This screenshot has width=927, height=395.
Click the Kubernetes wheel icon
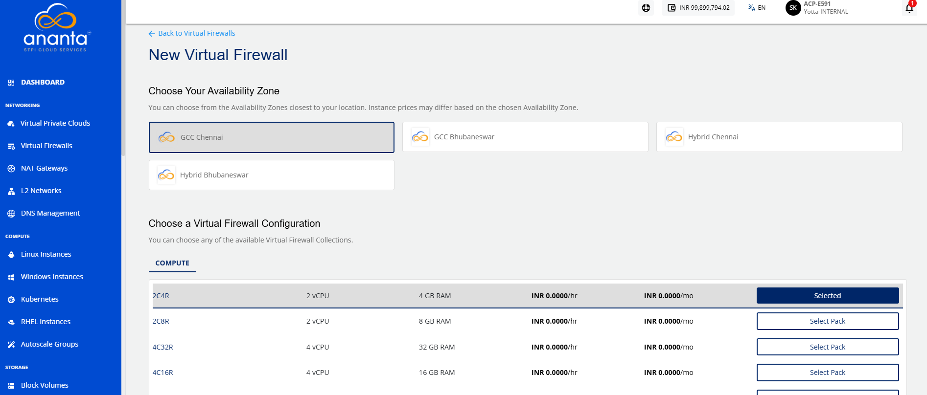(11, 300)
